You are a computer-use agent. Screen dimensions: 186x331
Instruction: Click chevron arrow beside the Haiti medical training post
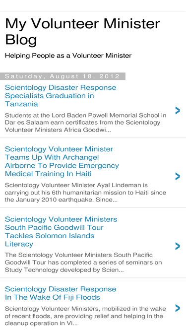pos(178,176)
